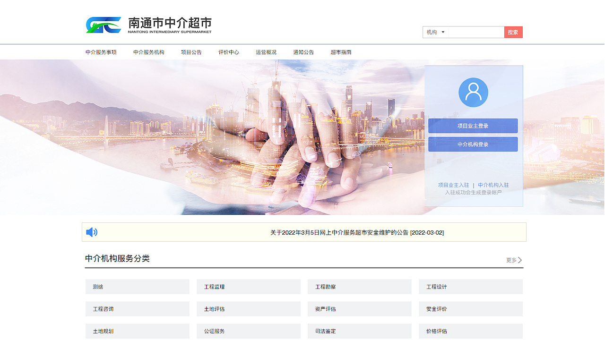This screenshot has width=605, height=340.
Task: Click the 项目业主登录 login button
Action: 473,126
